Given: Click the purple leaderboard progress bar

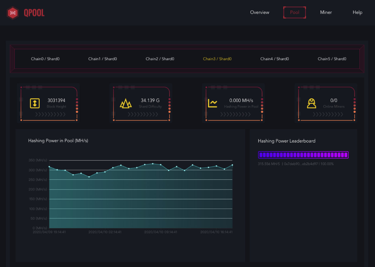Looking at the screenshot, I should [x=303, y=155].
